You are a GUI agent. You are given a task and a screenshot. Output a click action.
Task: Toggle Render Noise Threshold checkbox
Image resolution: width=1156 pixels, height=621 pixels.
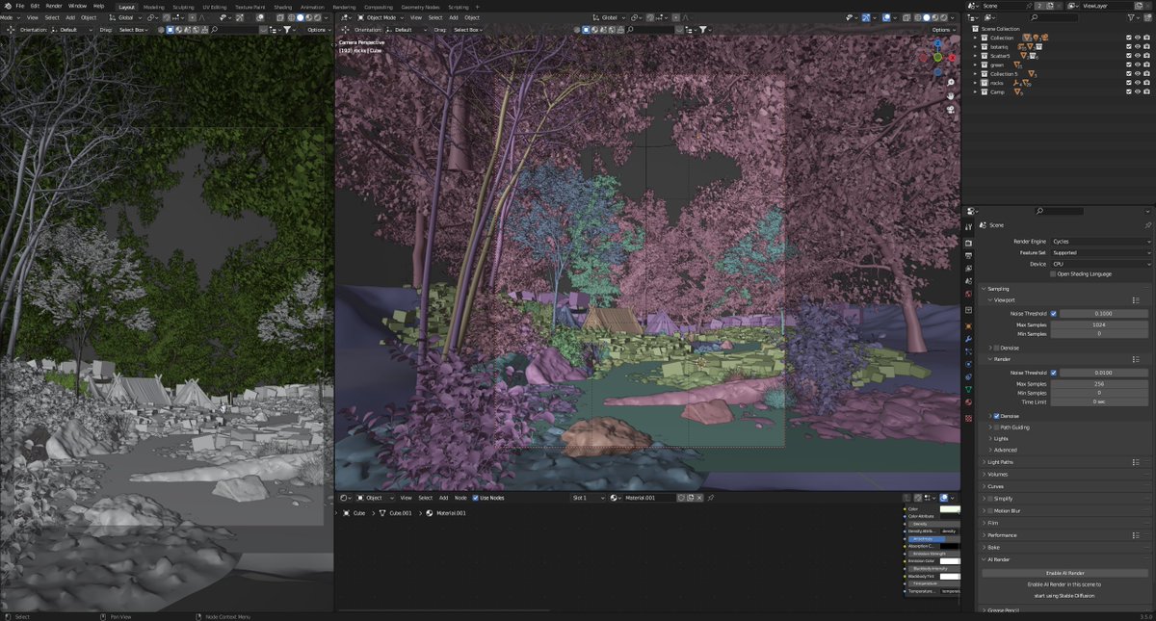[x=1053, y=373]
